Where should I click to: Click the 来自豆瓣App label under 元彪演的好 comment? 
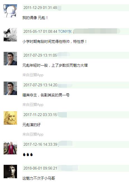pos(33,134)
